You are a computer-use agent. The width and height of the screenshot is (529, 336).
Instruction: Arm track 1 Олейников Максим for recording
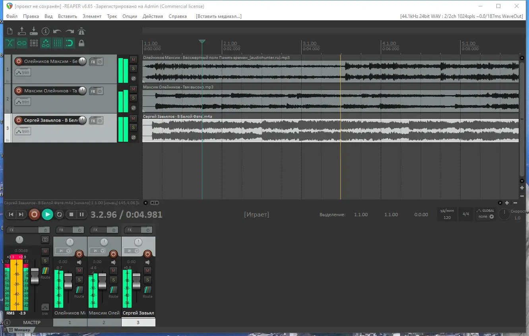18,61
